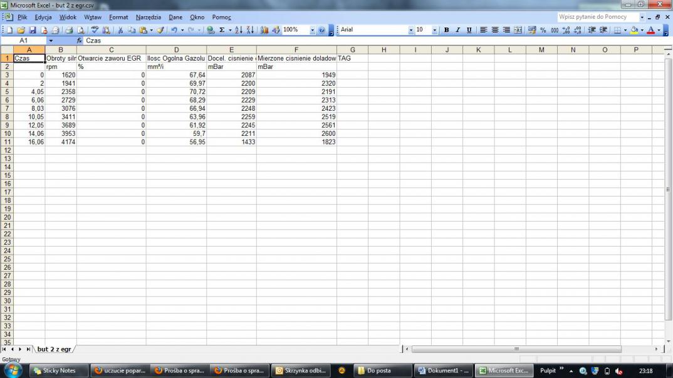Activate the Format Painter brush
Viewport: 673px width, 378px height.
click(160, 30)
